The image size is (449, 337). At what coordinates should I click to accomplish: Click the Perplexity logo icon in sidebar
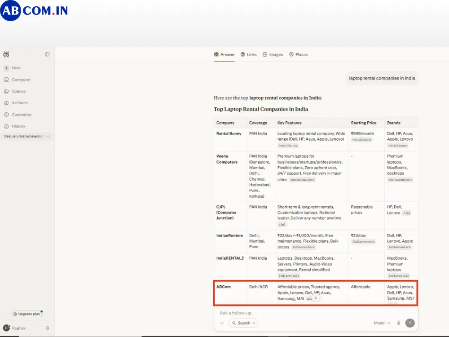(x=6, y=54)
